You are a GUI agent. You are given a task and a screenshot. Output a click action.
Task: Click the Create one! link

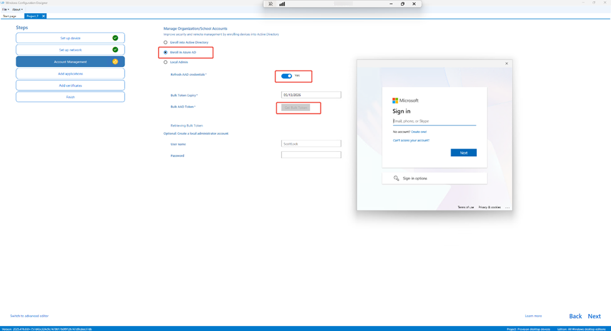coord(419,132)
